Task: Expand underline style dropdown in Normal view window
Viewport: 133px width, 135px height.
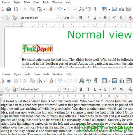Action: (100, 18)
